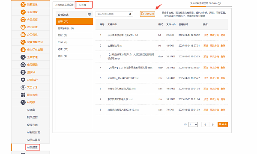Click the row 1 txt file name
The width and height of the screenshot is (257, 154).
click(123, 35)
